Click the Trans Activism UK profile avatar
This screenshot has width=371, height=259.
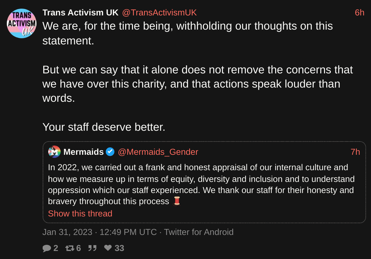[22, 23]
